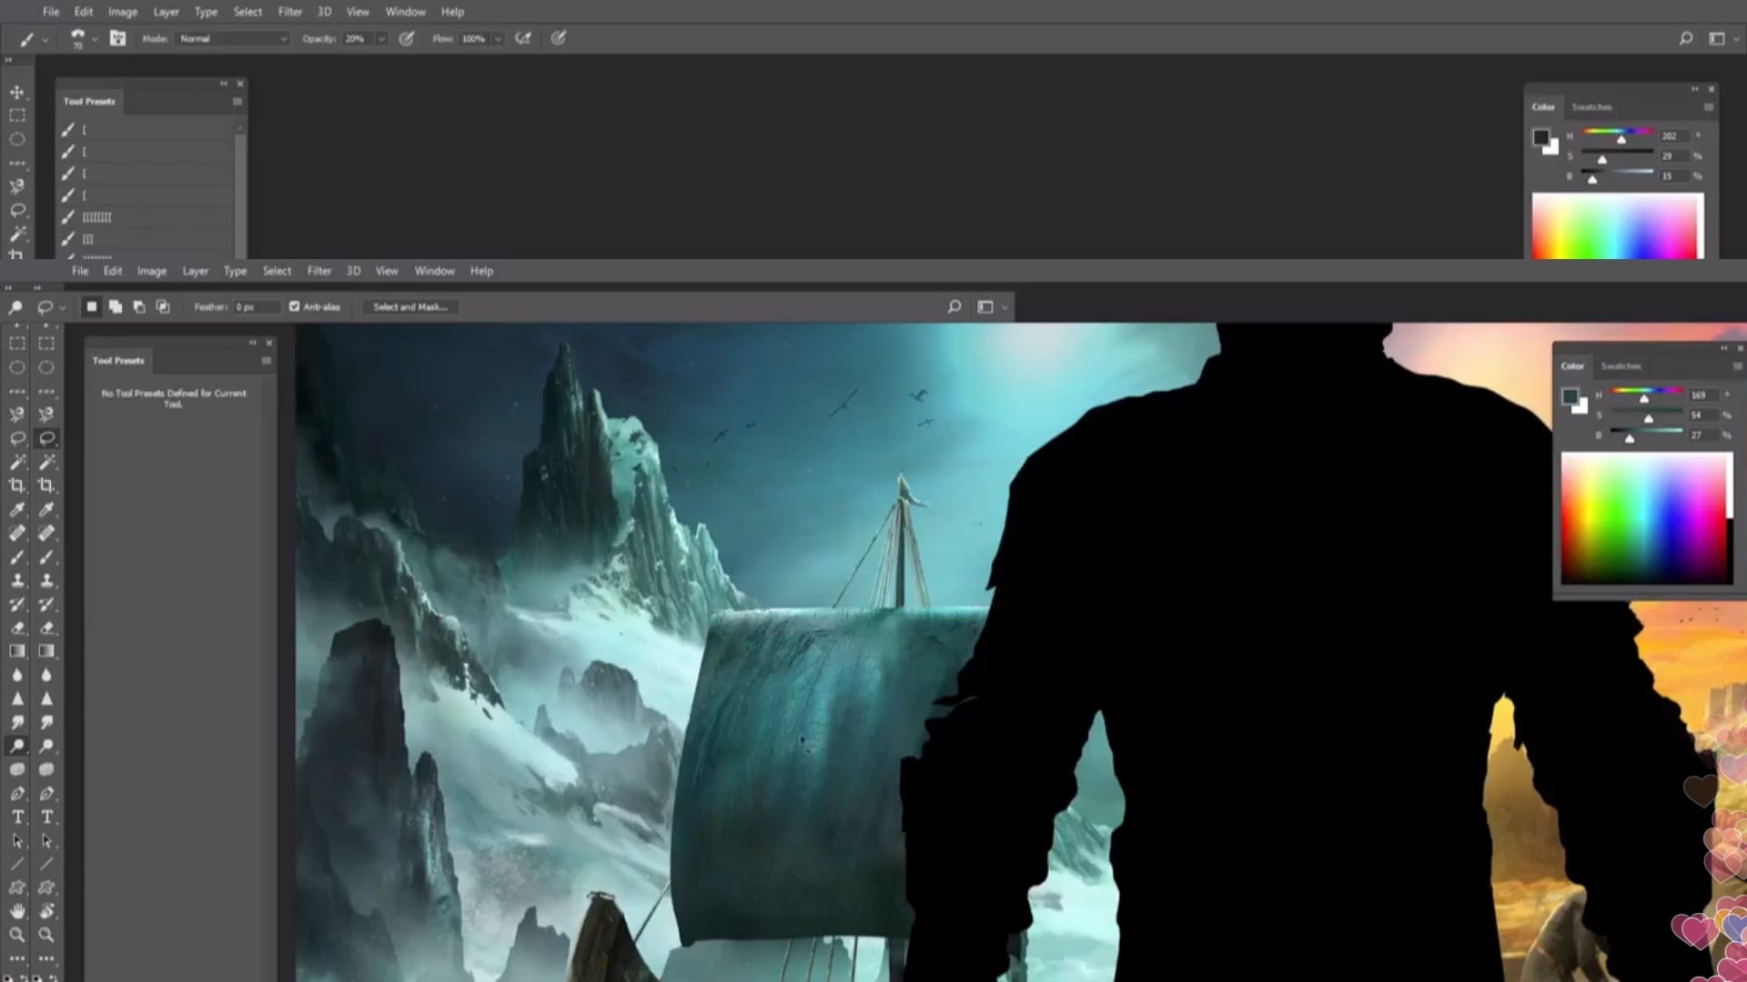This screenshot has height=982, width=1747.
Task: Click New selection mode icon
Action: click(x=91, y=307)
